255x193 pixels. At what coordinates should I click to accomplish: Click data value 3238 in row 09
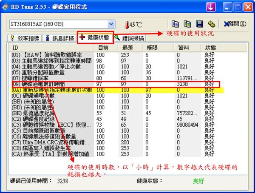182,84
